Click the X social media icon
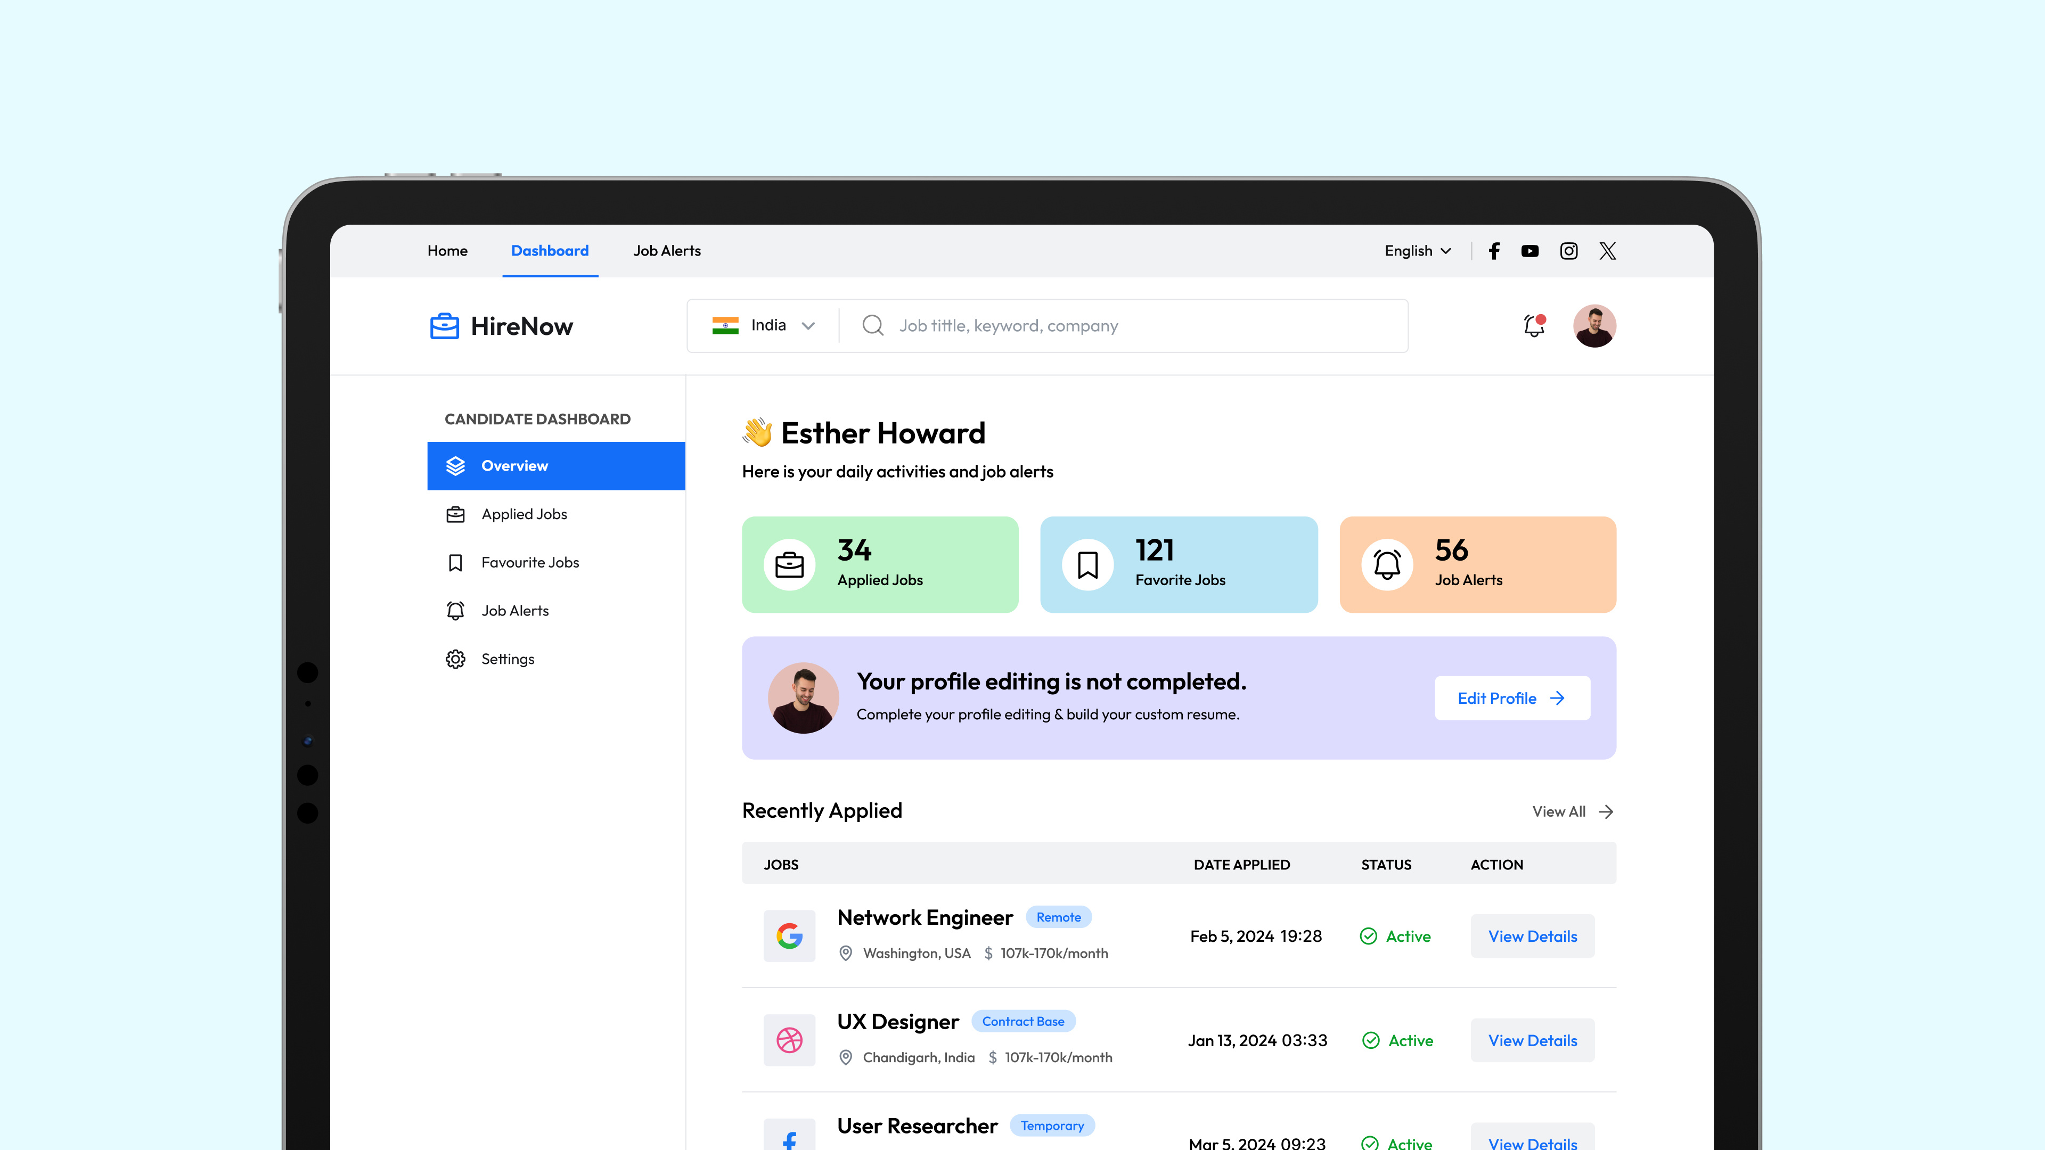2045x1150 pixels. 1607,251
